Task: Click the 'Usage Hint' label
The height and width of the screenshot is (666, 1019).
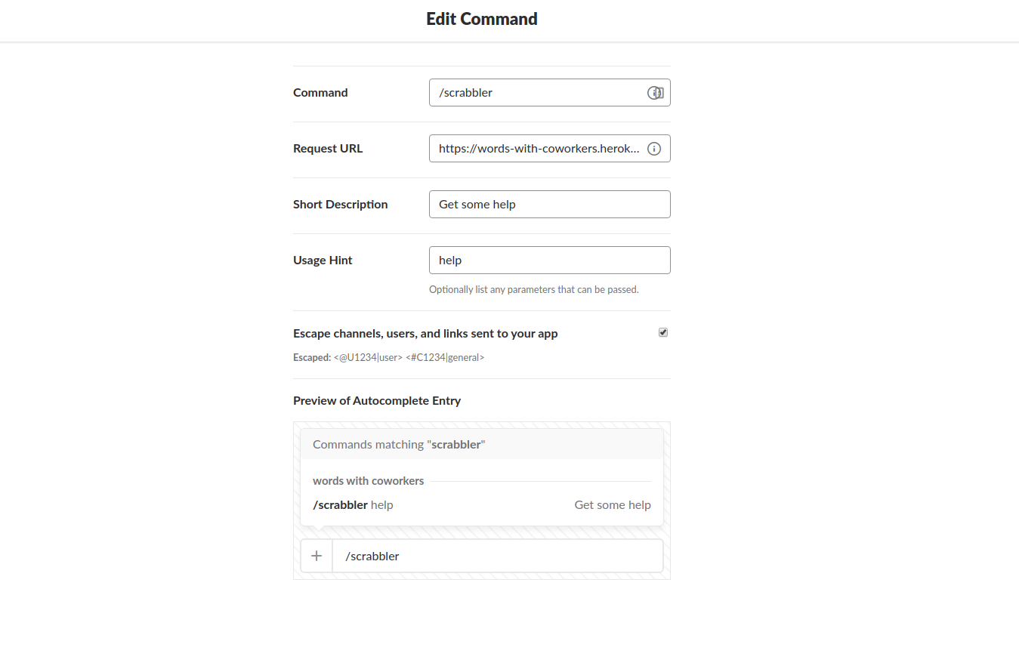Action: click(x=323, y=261)
